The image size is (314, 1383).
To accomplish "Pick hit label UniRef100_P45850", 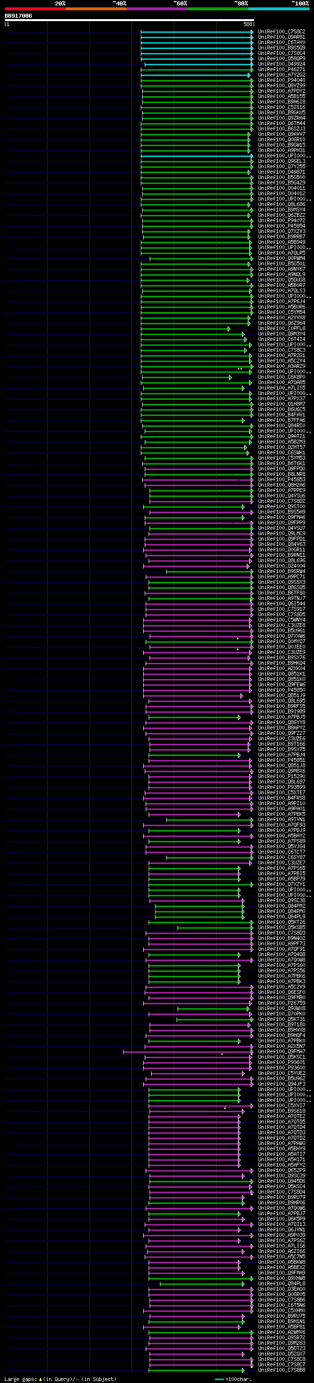I will [x=282, y=690].
